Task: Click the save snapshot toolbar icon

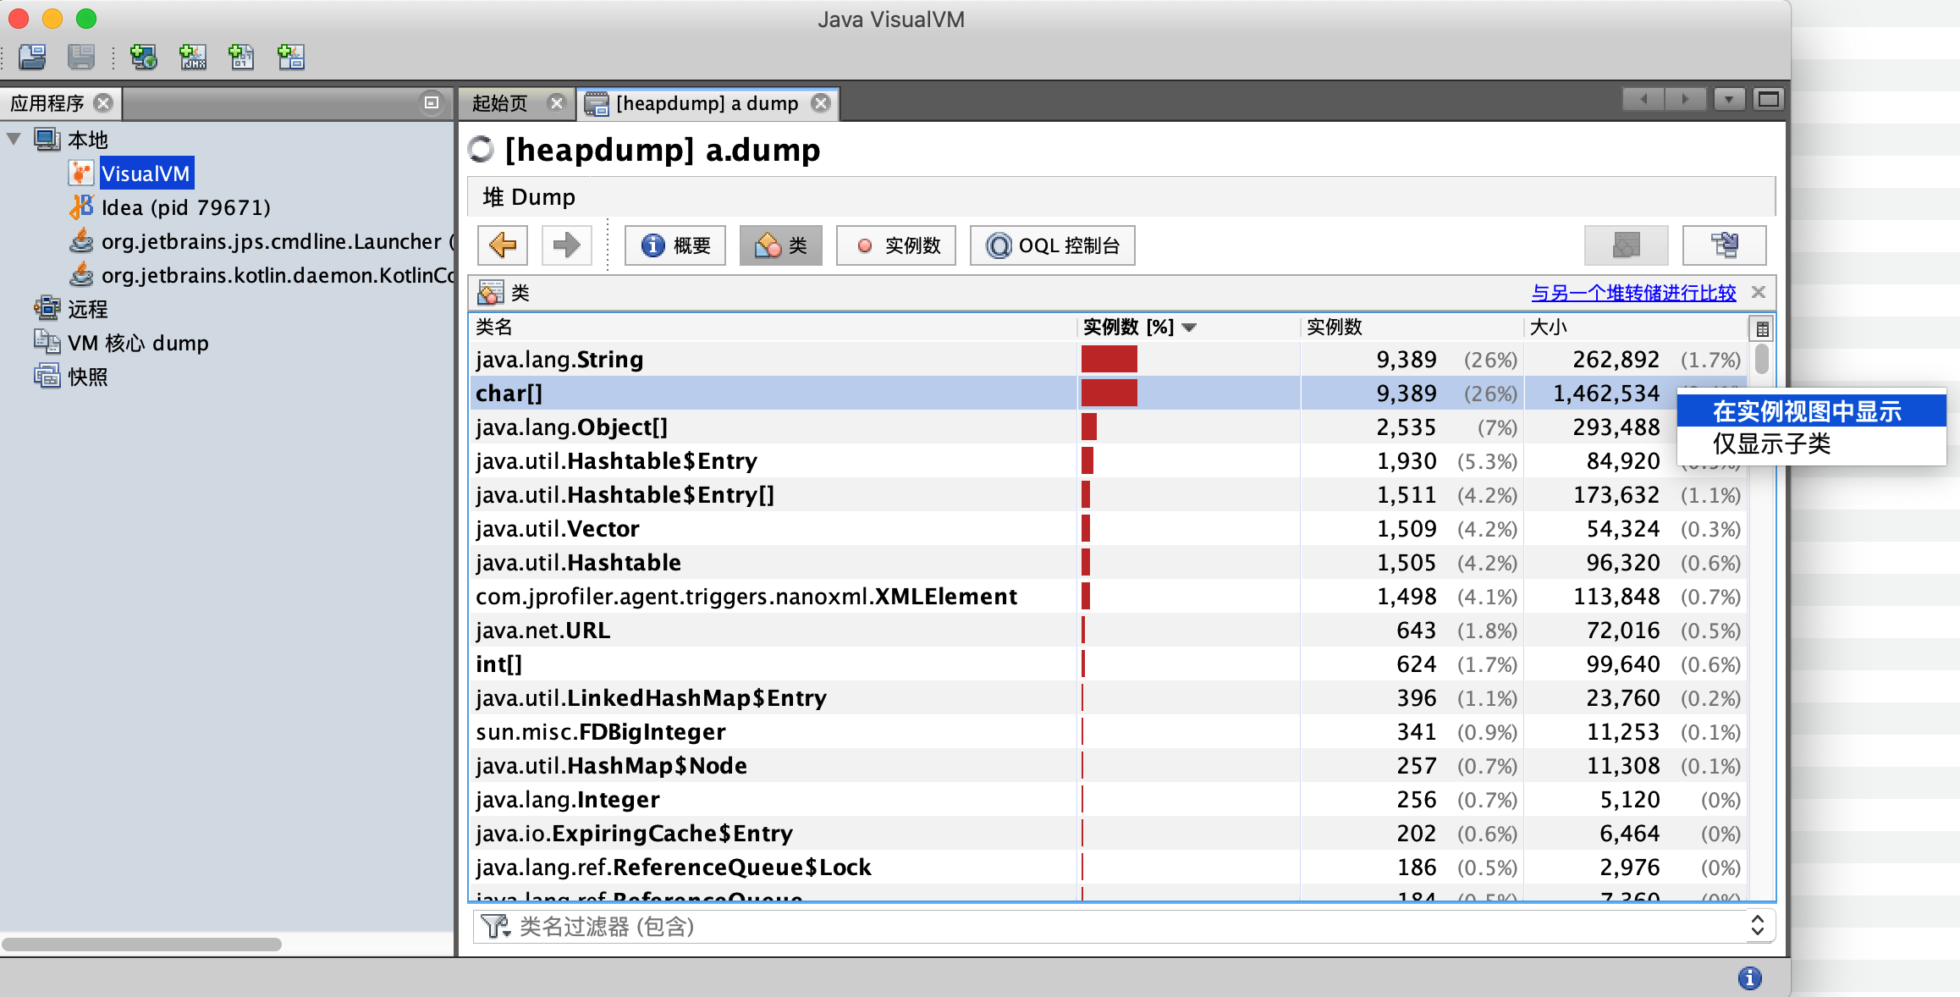Action: tap(81, 57)
